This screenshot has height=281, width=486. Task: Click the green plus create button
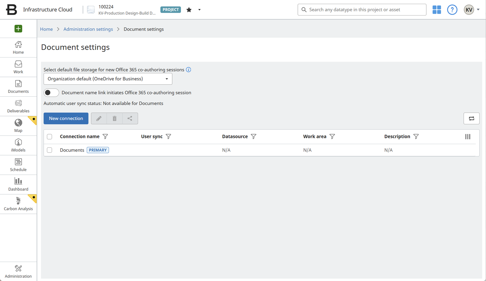coord(18,29)
